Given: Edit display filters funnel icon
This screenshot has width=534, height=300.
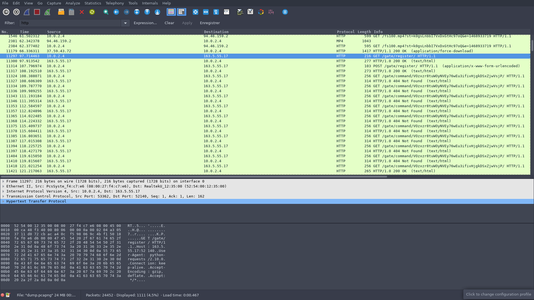Looking at the screenshot, I should [250, 12].
